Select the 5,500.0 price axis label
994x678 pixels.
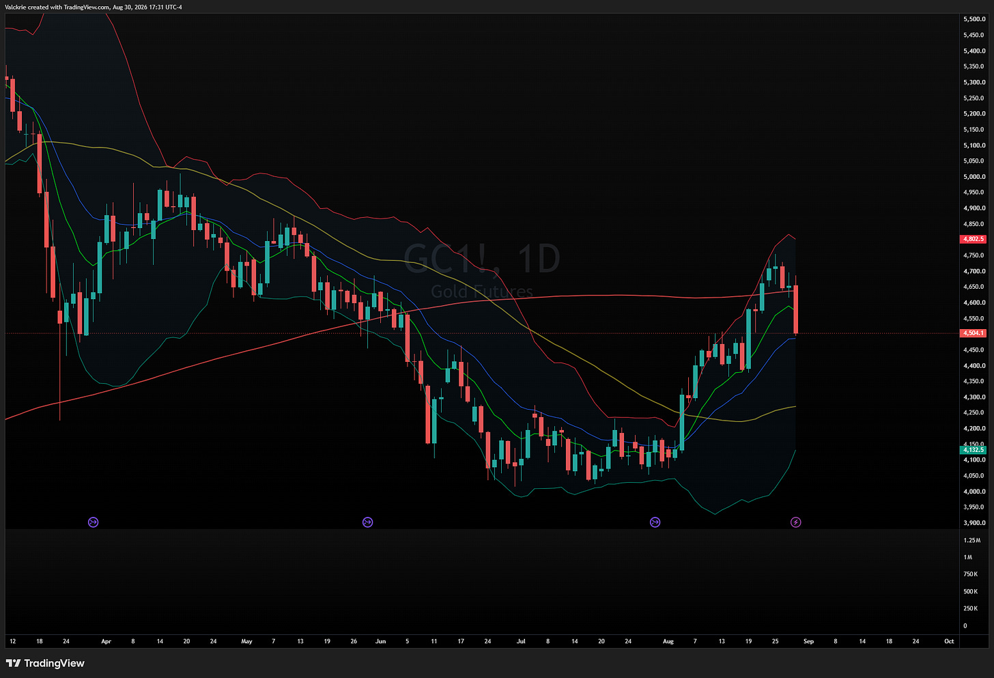[974, 19]
